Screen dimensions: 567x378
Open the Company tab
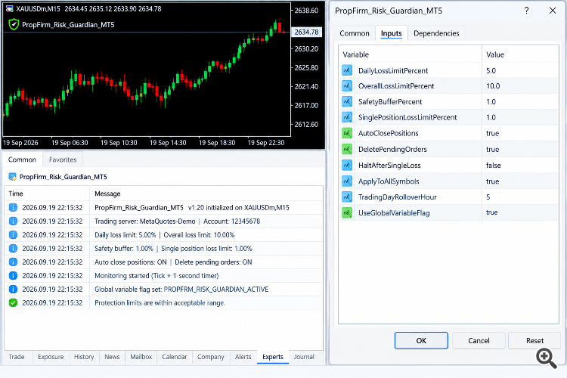pyautogui.click(x=211, y=357)
